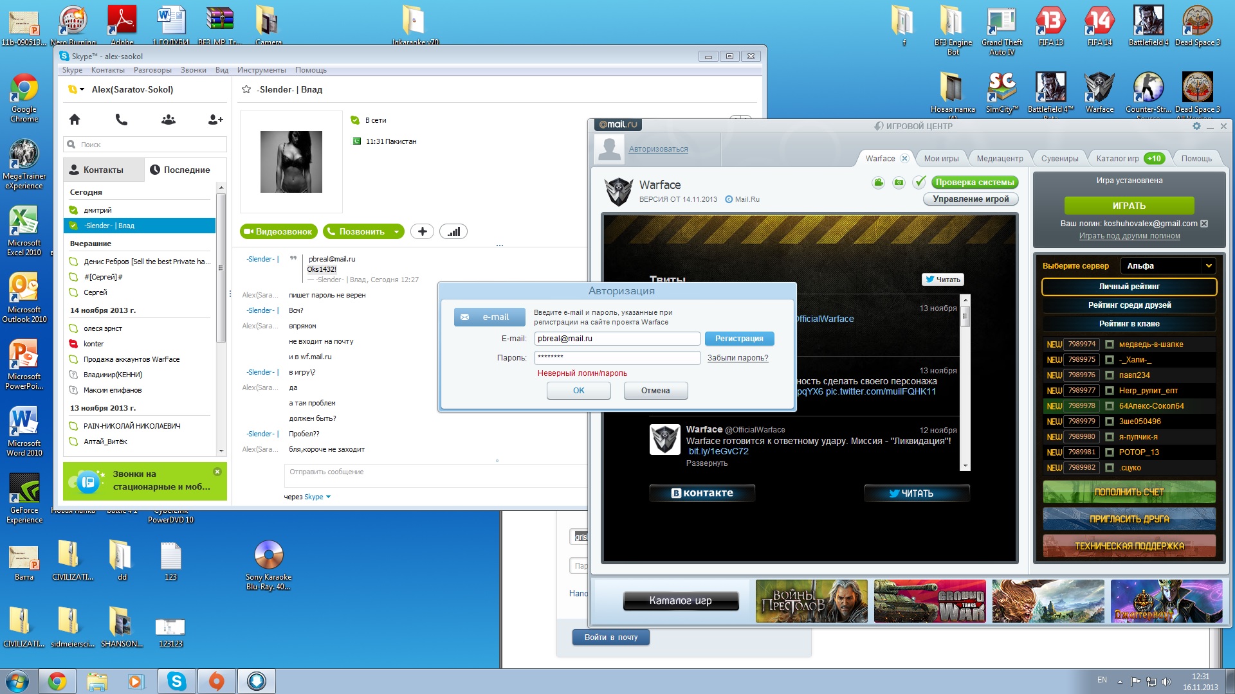Toggle checkbox next to .сцуко
This screenshot has height=694, width=1235.
[x=1110, y=468]
